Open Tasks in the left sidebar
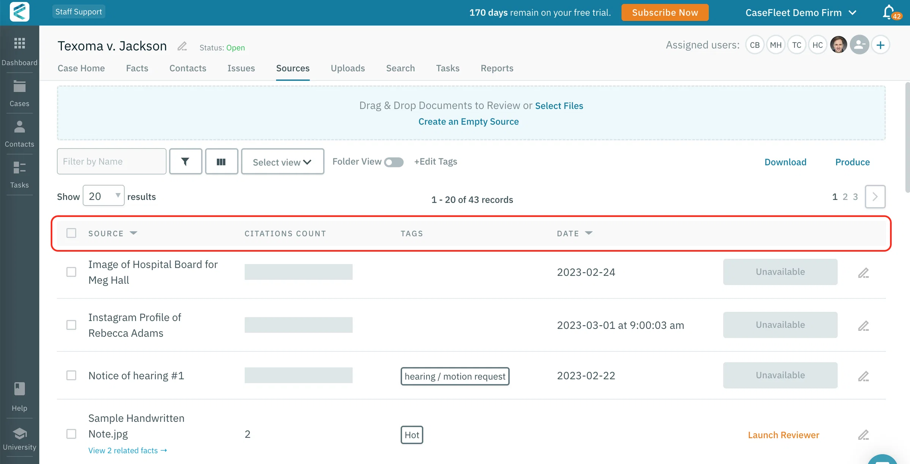This screenshot has height=464, width=910. tap(19, 175)
